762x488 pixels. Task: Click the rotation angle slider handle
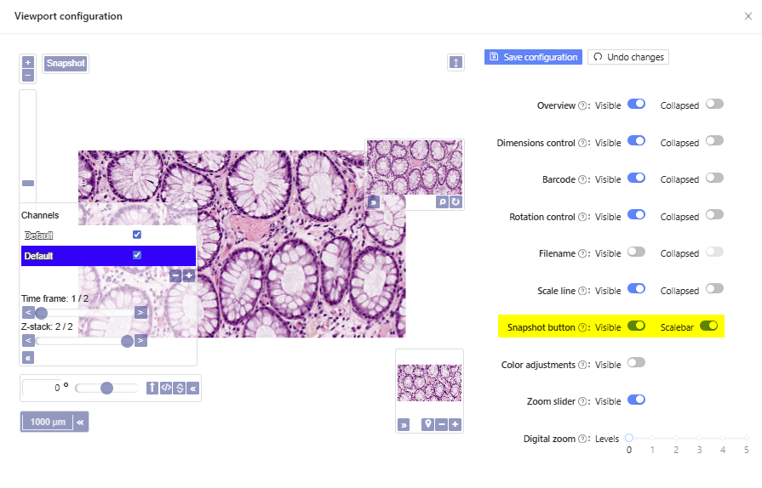pyautogui.click(x=106, y=388)
